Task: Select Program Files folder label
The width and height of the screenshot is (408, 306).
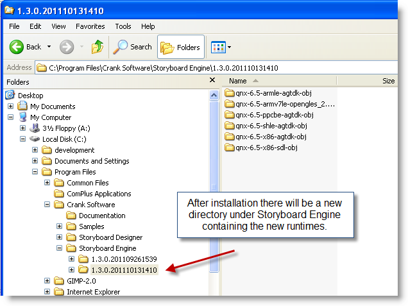Action: [75, 172]
